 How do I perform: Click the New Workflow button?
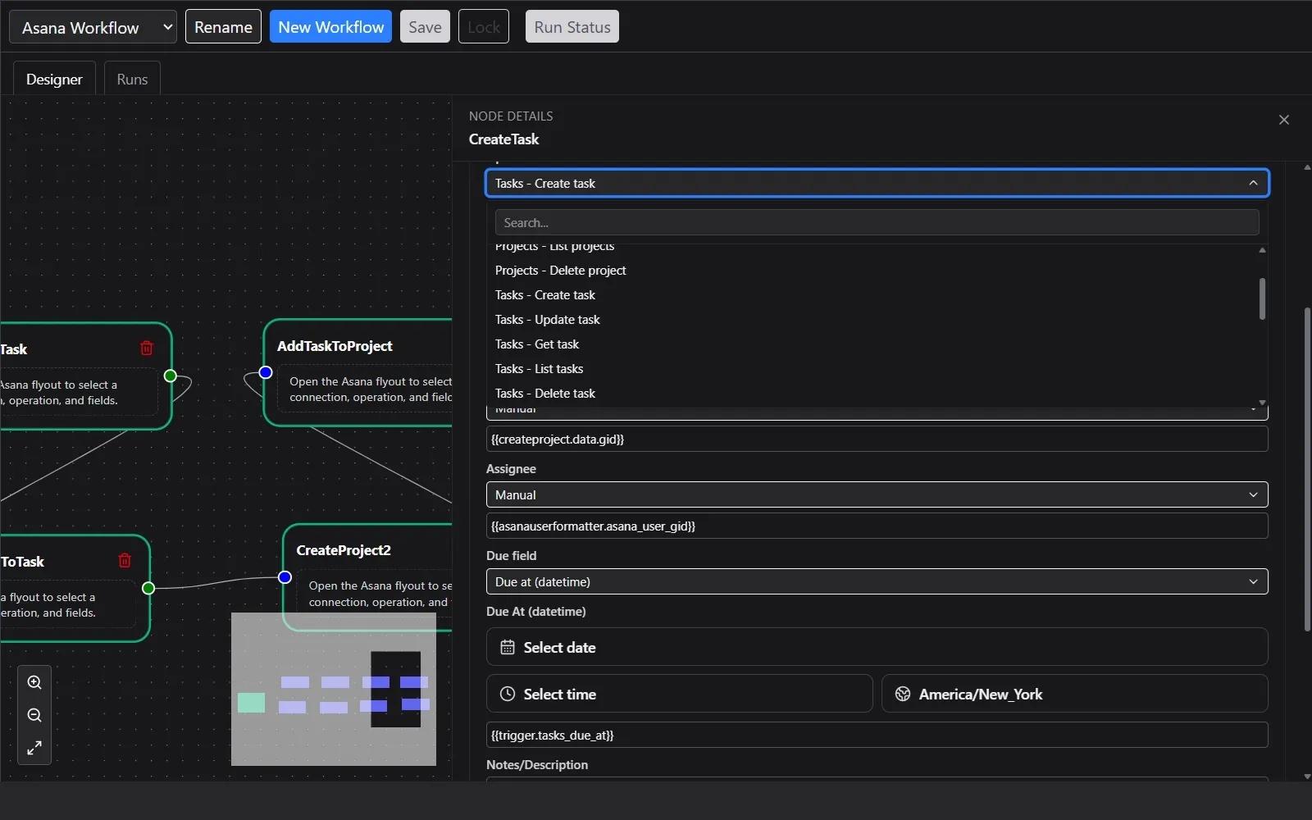[x=330, y=27]
